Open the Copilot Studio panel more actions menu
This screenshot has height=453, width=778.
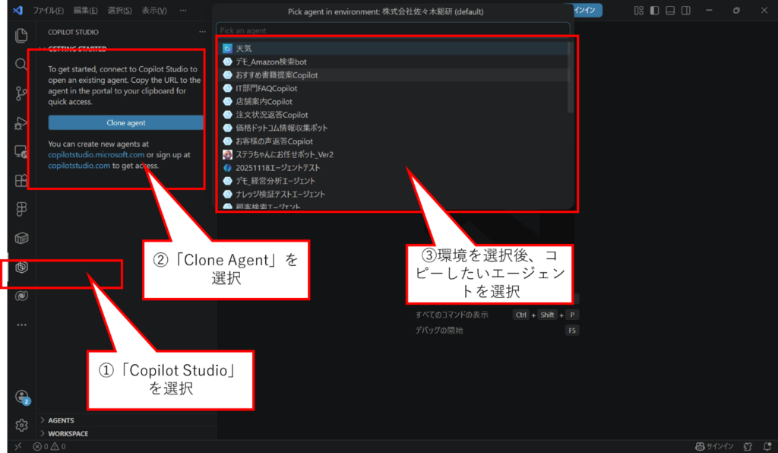coord(202,32)
